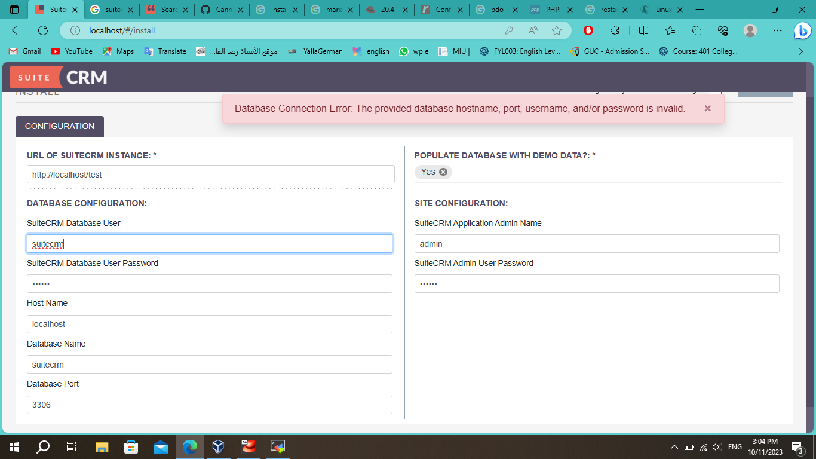Open the MIU bookmark
816x459 pixels.
click(x=455, y=51)
